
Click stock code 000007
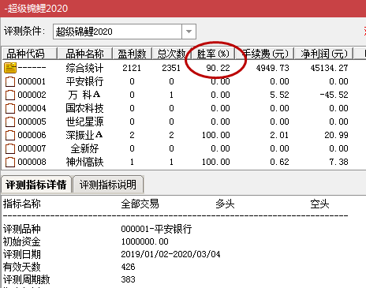point(32,148)
